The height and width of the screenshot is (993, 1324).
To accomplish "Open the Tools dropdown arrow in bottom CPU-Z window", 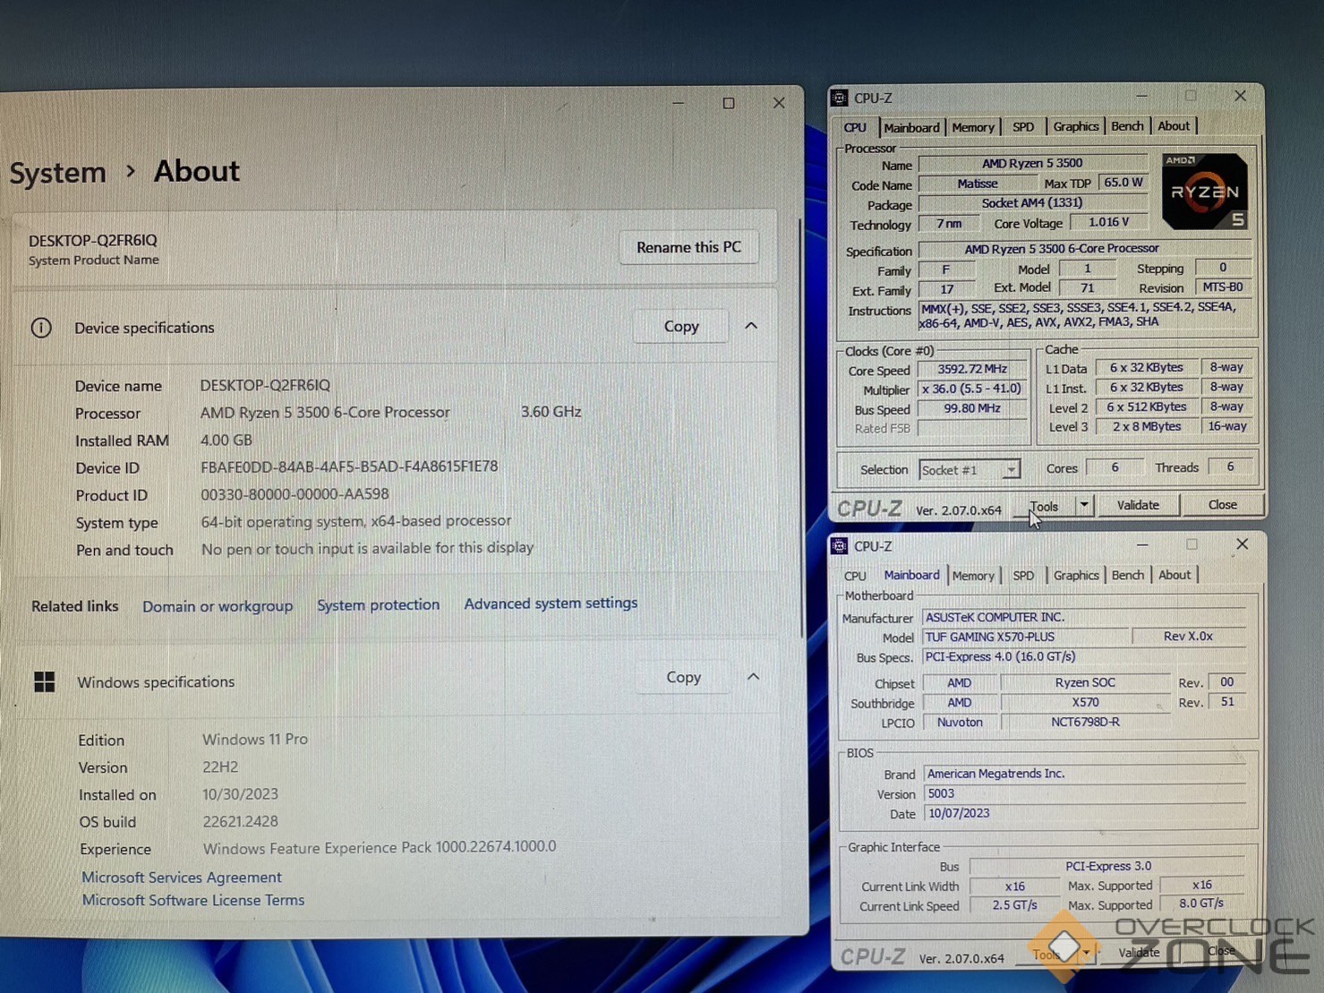I will [1086, 953].
